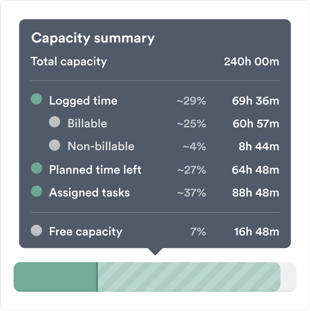Viewport: 310px width, 311px height.
Task: Click the 16h 48m free capacity value
Action: pyautogui.click(x=256, y=231)
